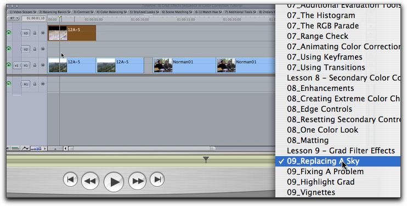
Task: Open the RT pop-up menu
Action: pos(14,19)
